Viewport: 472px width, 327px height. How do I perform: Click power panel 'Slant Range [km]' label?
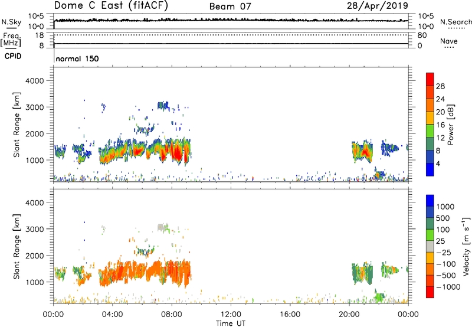(x=17, y=125)
